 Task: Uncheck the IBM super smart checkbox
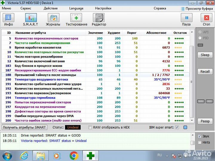[x=177, y=127]
